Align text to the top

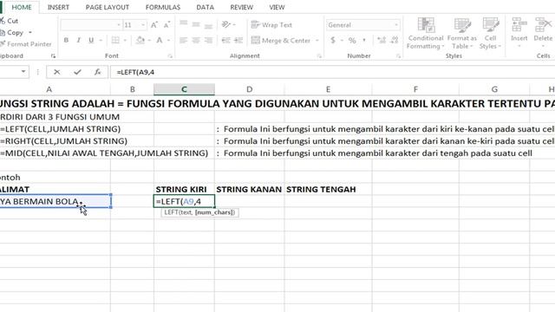click(x=183, y=24)
